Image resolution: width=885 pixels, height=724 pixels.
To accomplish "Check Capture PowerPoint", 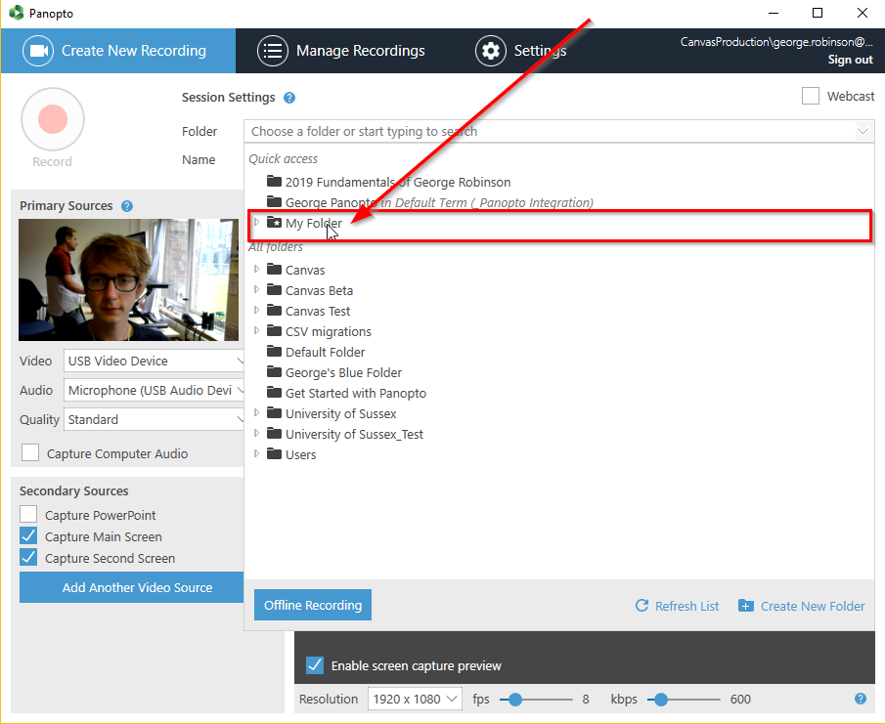I will point(28,514).
